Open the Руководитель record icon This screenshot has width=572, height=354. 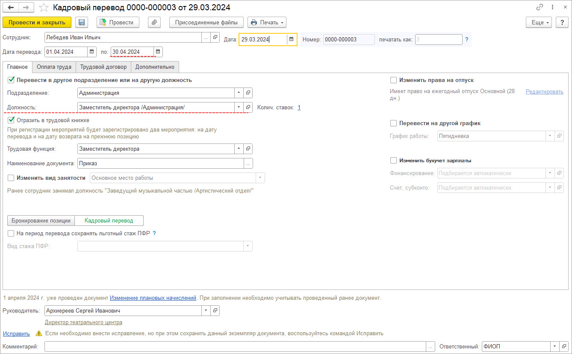click(215, 310)
